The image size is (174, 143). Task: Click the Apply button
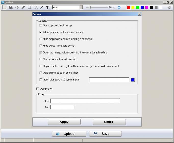click(x=64, y=122)
